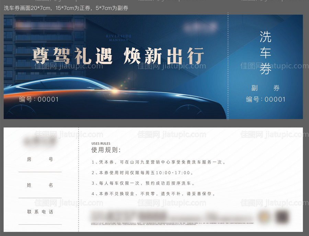Click the car's rear wheel outline

coord(21,111)
